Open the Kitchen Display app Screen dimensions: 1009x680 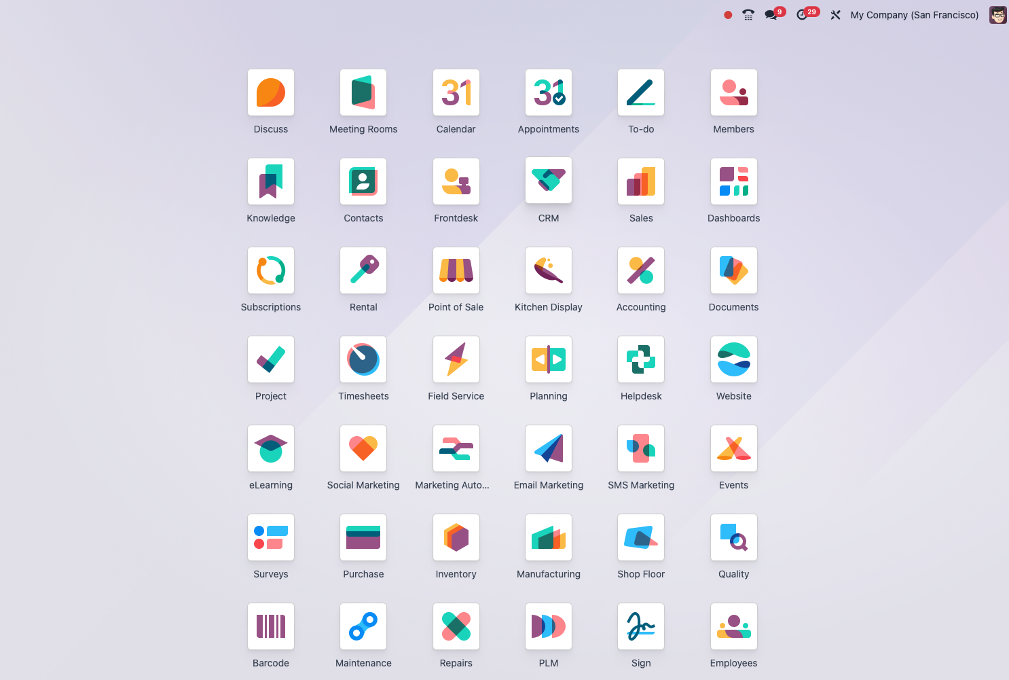coord(549,271)
